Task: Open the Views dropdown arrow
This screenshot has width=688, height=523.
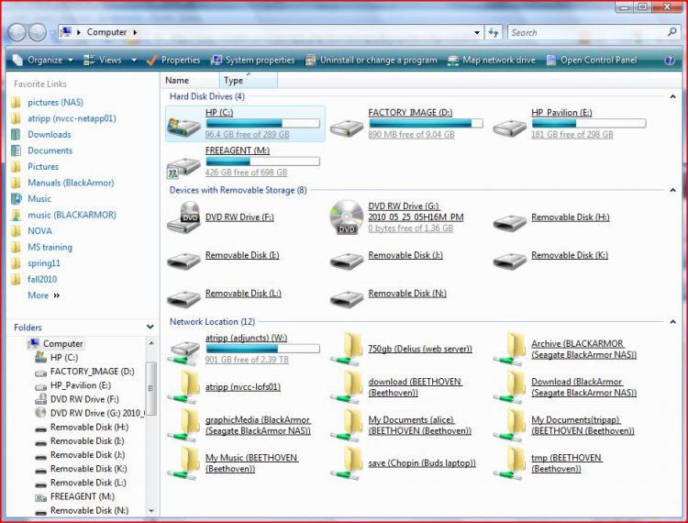Action: (134, 61)
